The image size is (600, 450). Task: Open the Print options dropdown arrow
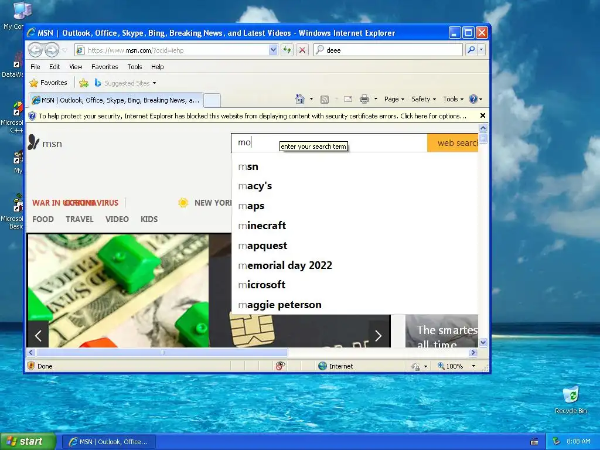tap(376, 99)
